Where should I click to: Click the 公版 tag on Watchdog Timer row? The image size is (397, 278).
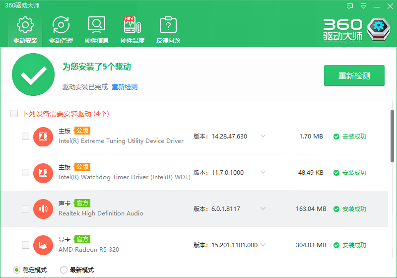[x=82, y=167]
